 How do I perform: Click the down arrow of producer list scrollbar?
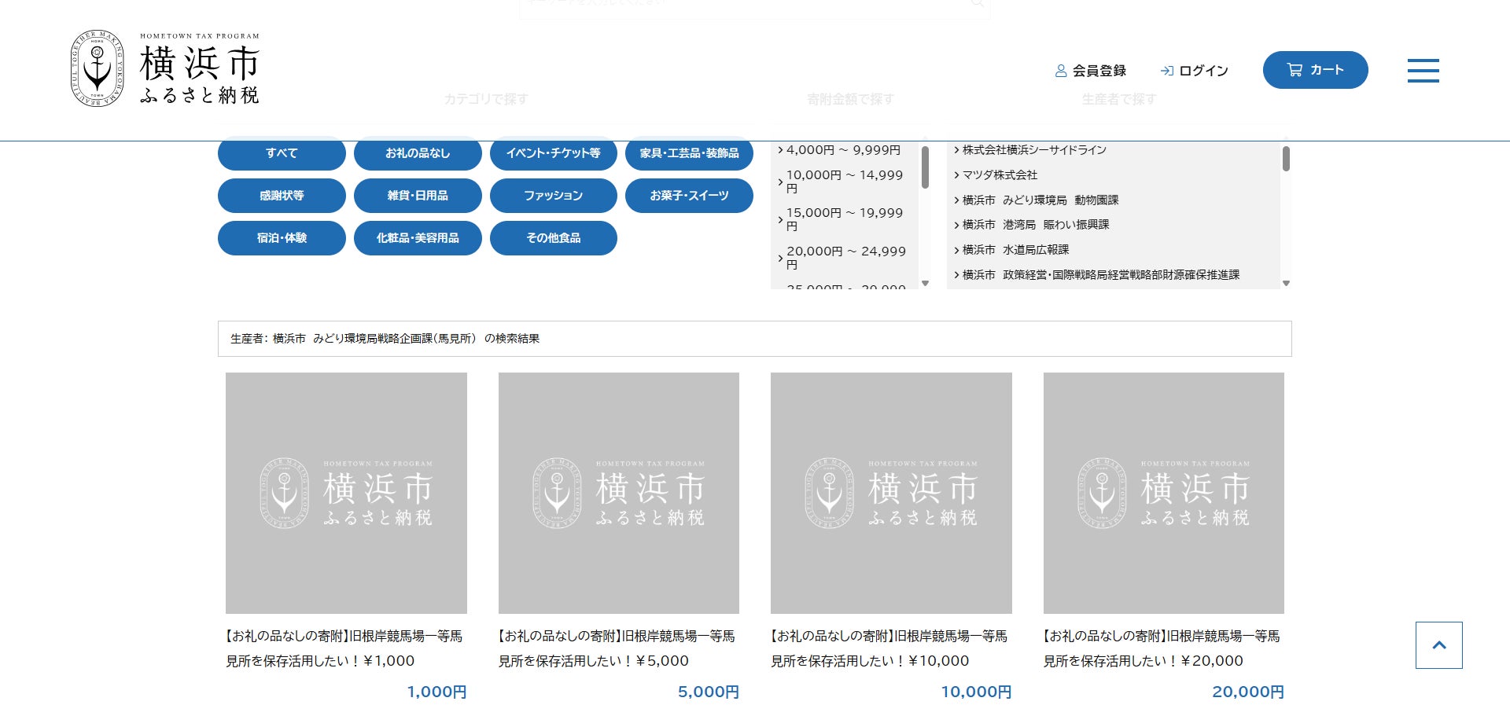click(1286, 283)
